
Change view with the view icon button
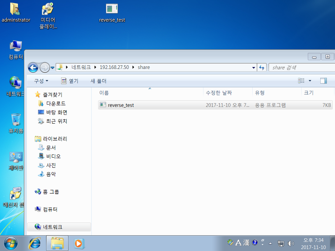coord(301,81)
